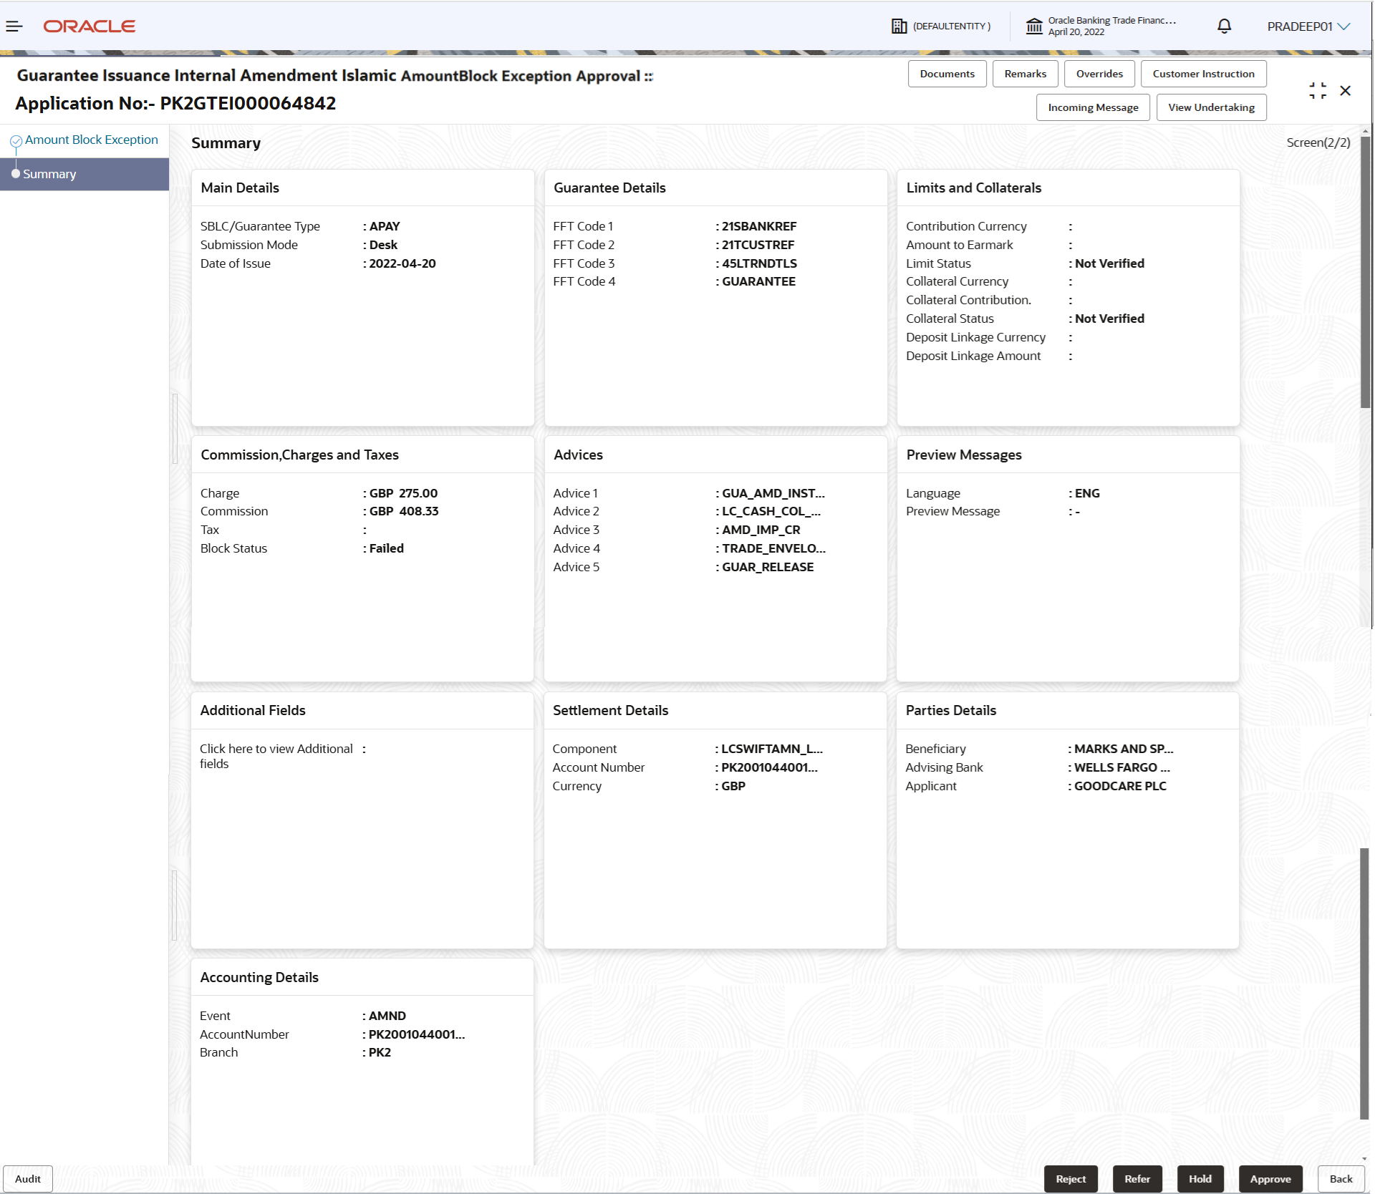Open the navigation hamburger menu

[x=14, y=26]
